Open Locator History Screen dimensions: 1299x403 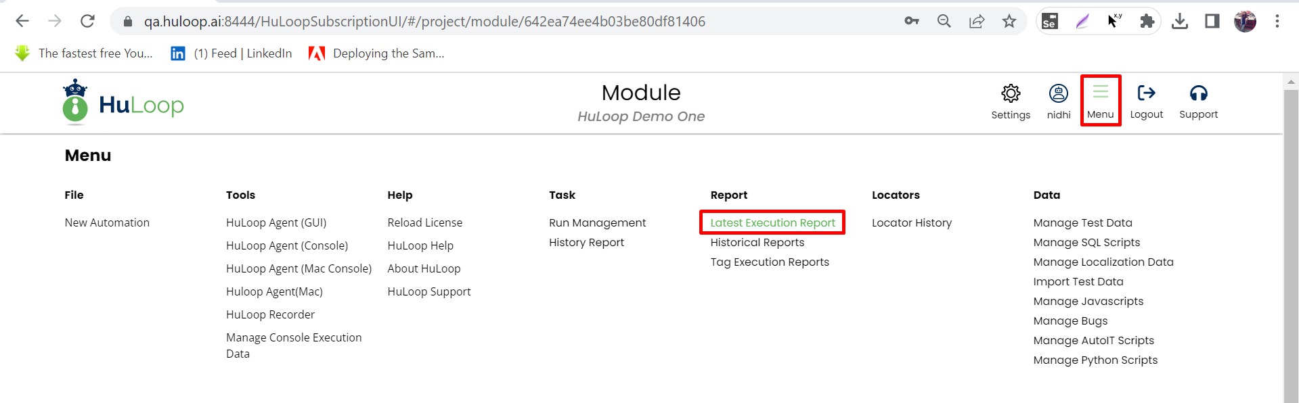(911, 222)
